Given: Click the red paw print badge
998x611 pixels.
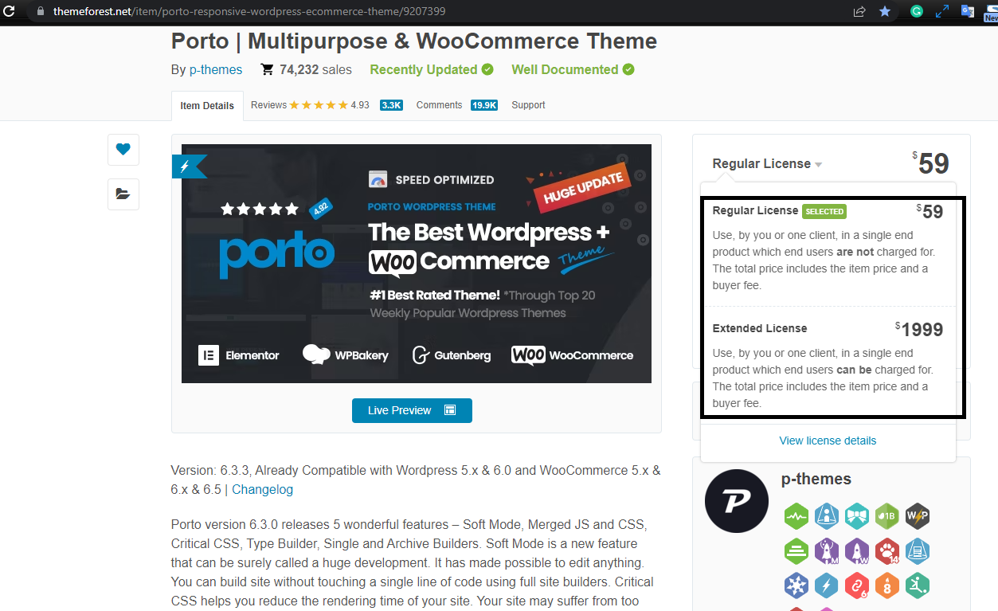Looking at the screenshot, I should pos(887,551).
